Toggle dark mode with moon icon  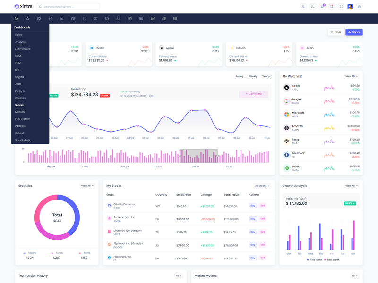(313, 7)
